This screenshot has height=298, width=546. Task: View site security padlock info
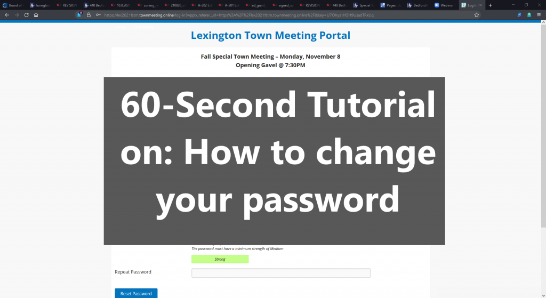pos(89,15)
